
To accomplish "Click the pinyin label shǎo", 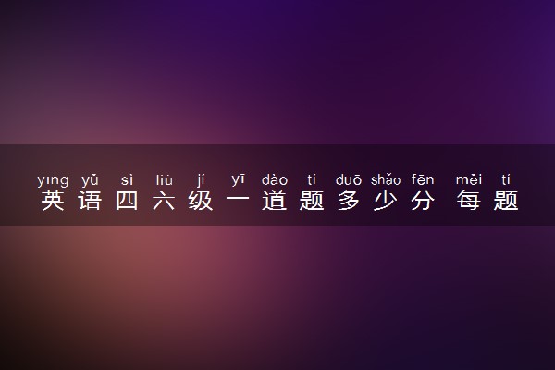I will coord(386,180).
